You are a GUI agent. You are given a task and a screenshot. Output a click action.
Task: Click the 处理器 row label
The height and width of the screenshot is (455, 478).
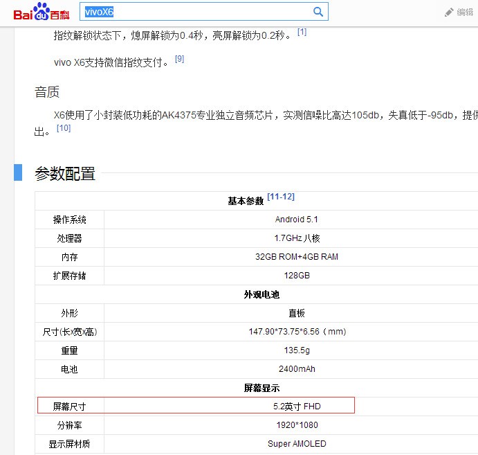pos(69,238)
